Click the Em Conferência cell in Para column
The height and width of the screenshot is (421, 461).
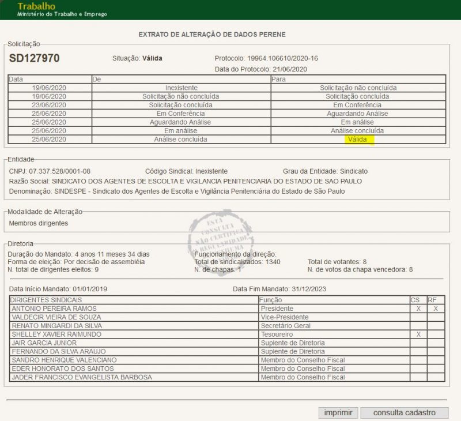pyautogui.click(x=357, y=105)
